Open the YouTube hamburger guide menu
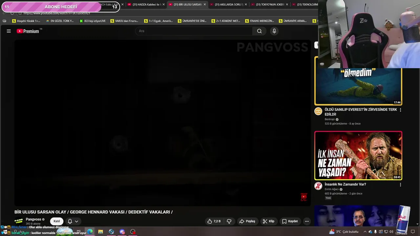Image resolution: width=420 pixels, height=236 pixels. pos(9,31)
